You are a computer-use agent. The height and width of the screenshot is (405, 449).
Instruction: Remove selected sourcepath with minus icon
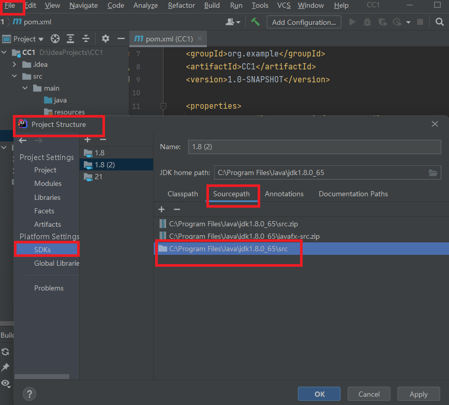(x=177, y=210)
